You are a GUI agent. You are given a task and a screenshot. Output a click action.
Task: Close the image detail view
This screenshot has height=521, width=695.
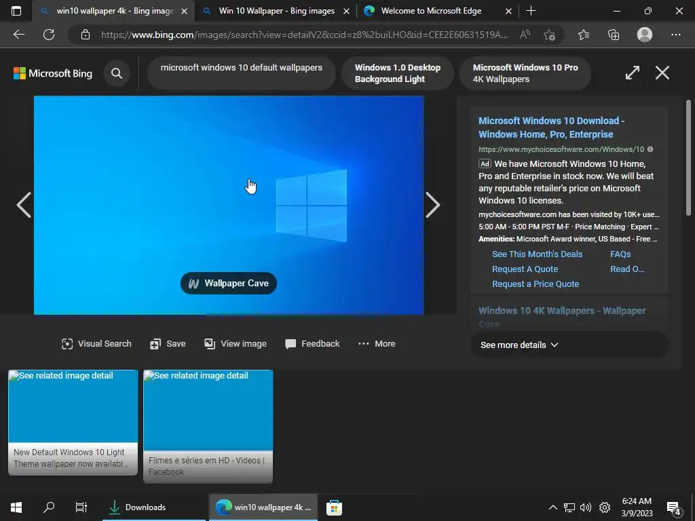click(662, 73)
